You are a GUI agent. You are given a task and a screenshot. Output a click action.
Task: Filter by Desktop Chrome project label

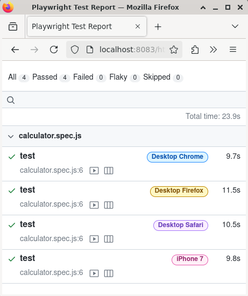coord(178,157)
